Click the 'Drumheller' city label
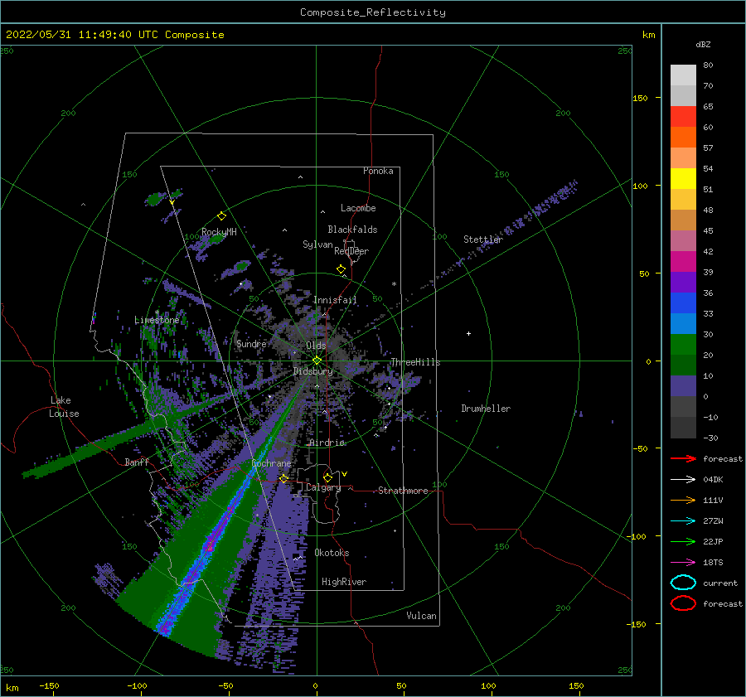Screen dimensions: 746x697 [486, 409]
